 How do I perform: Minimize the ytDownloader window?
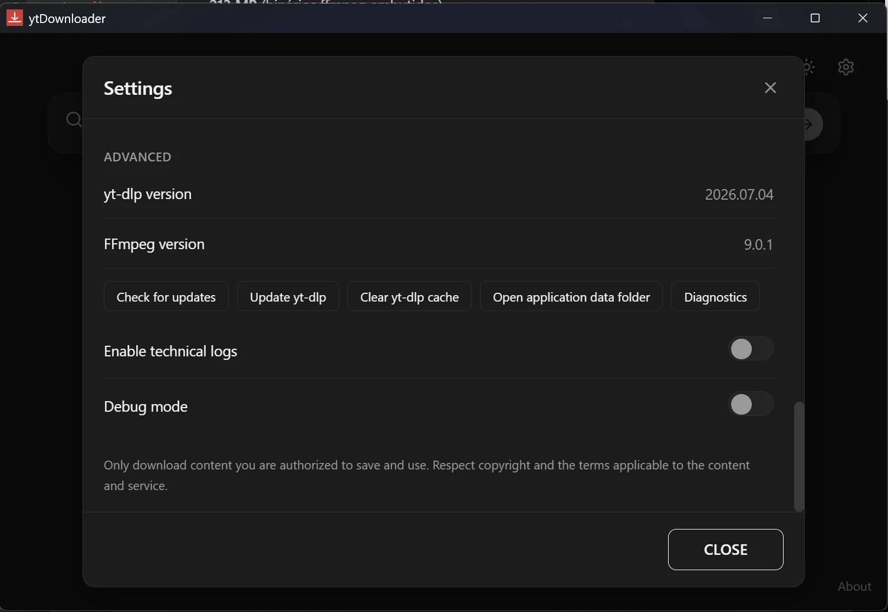click(x=767, y=18)
